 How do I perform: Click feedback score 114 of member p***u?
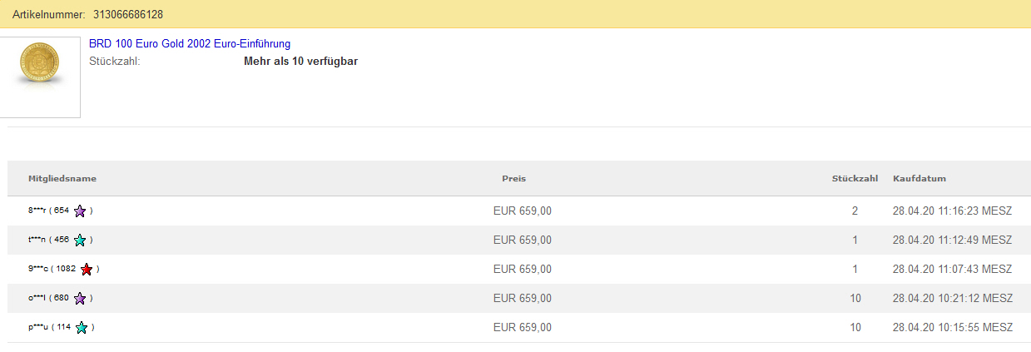pyautogui.click(x=62, y=328)
